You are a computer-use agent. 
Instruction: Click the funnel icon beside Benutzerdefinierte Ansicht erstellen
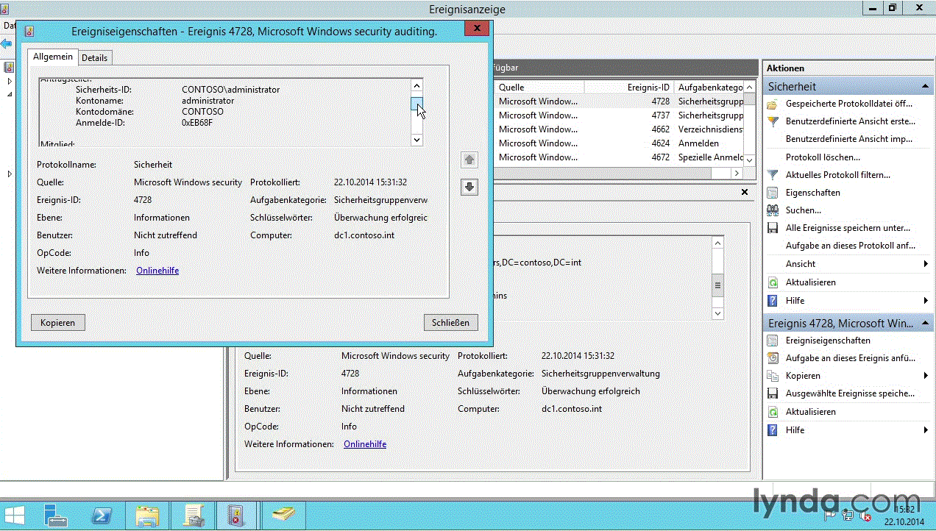[x=772, y=121]
